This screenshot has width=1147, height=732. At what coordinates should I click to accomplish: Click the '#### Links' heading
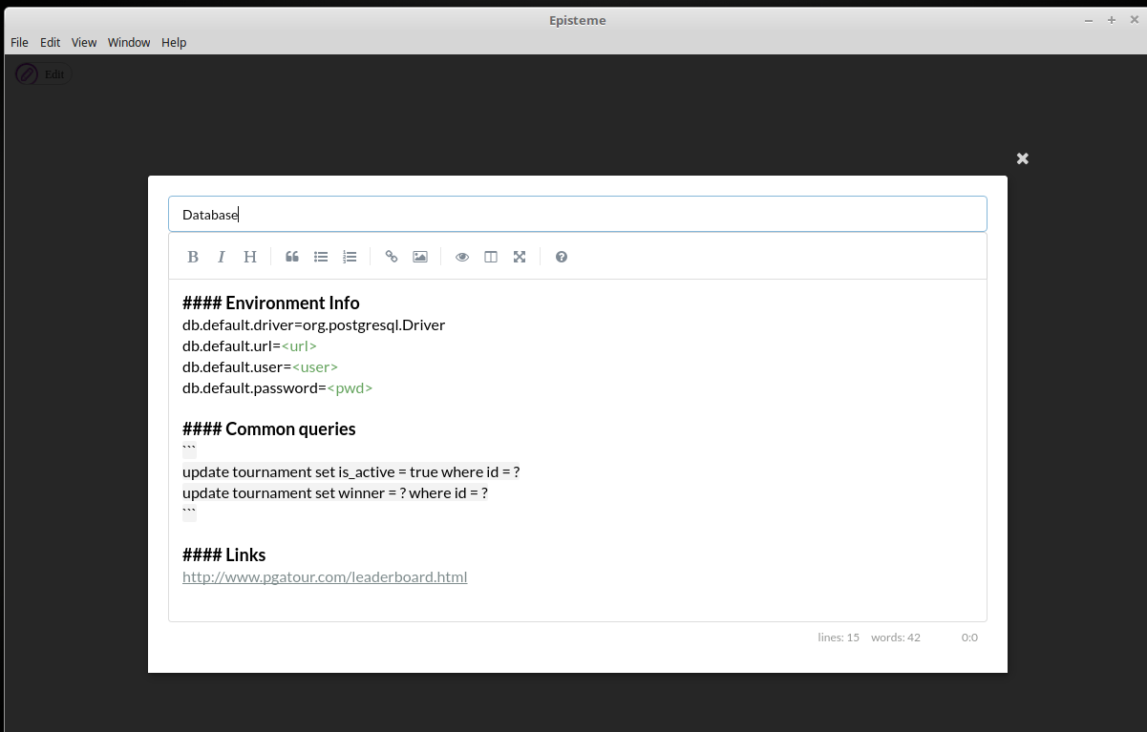tap(224, 554)
